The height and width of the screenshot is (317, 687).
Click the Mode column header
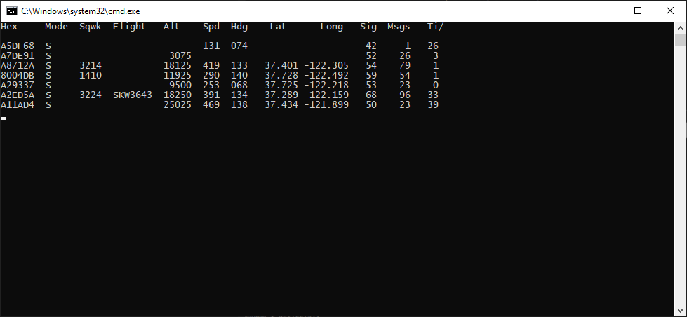pyautogui.click(x=57, y=27)
